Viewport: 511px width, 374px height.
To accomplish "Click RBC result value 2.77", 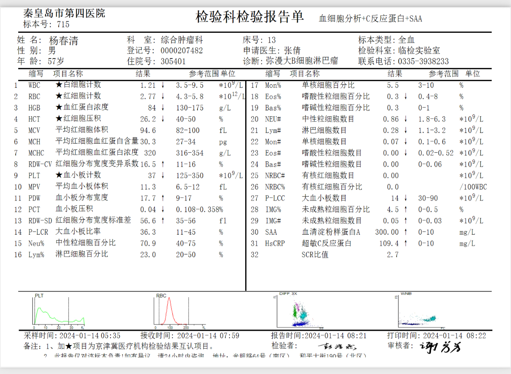I will tap(148, 97).
